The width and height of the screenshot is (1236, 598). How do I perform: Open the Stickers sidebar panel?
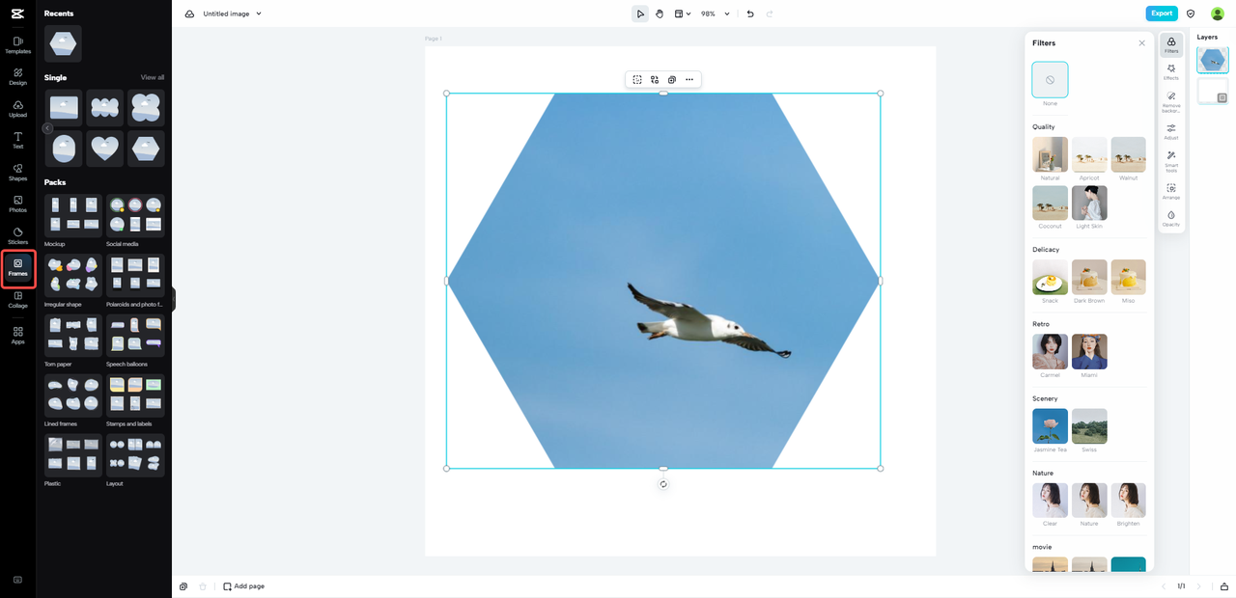(x=17, y=236)
